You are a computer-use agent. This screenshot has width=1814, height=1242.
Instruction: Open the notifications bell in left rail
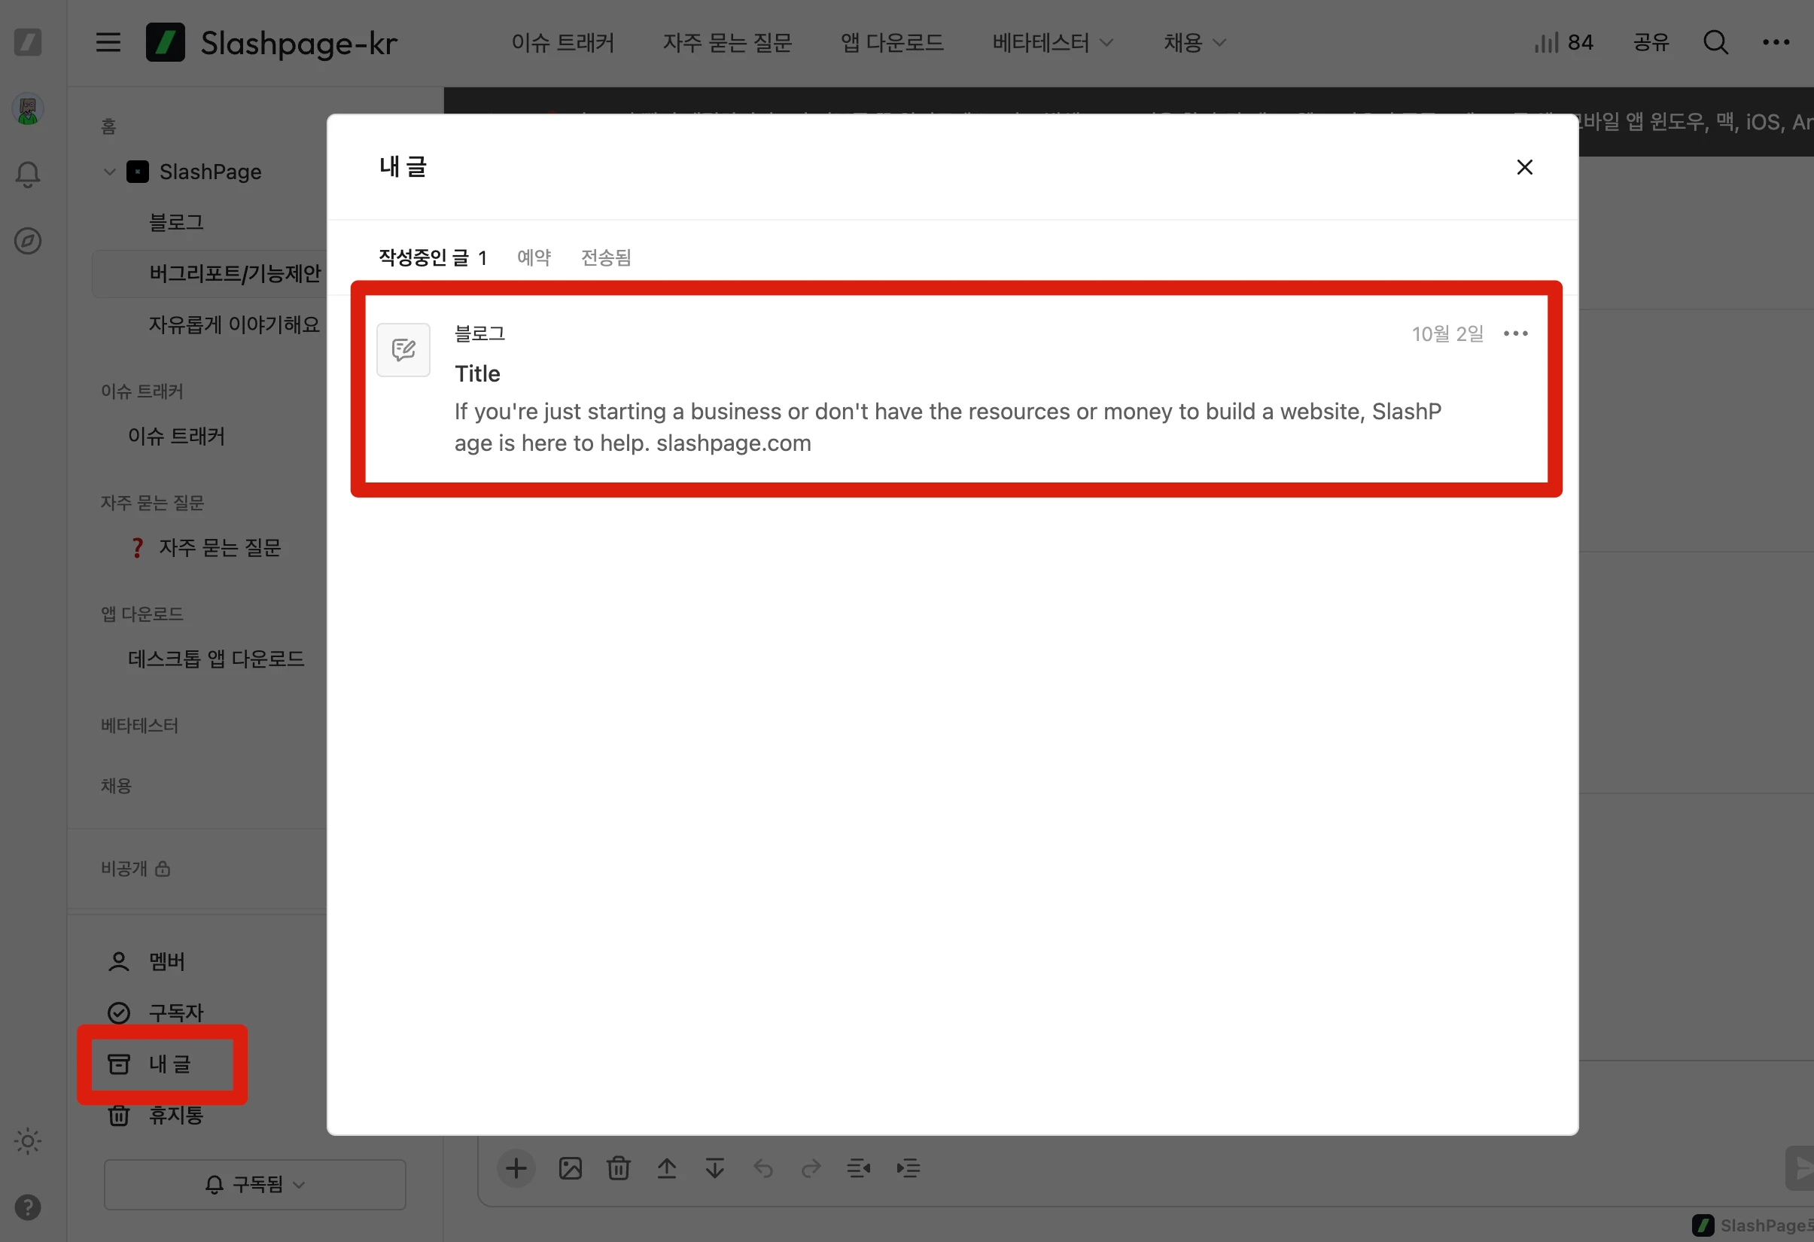coord(28,174)
